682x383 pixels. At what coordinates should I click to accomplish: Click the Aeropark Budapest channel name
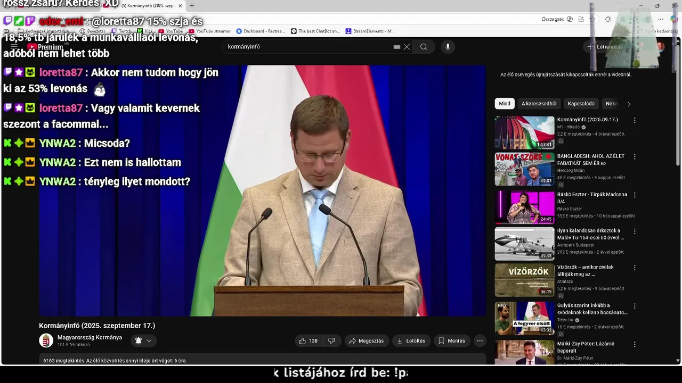point(575,245)
